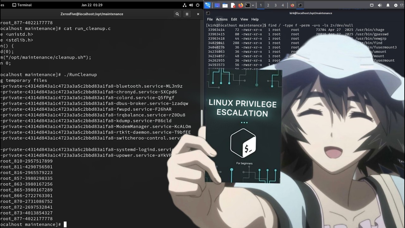The height and width of the screenshot is (228, 405).
Task: Open the notifications bell icon
Action: (x=388, y=5)
